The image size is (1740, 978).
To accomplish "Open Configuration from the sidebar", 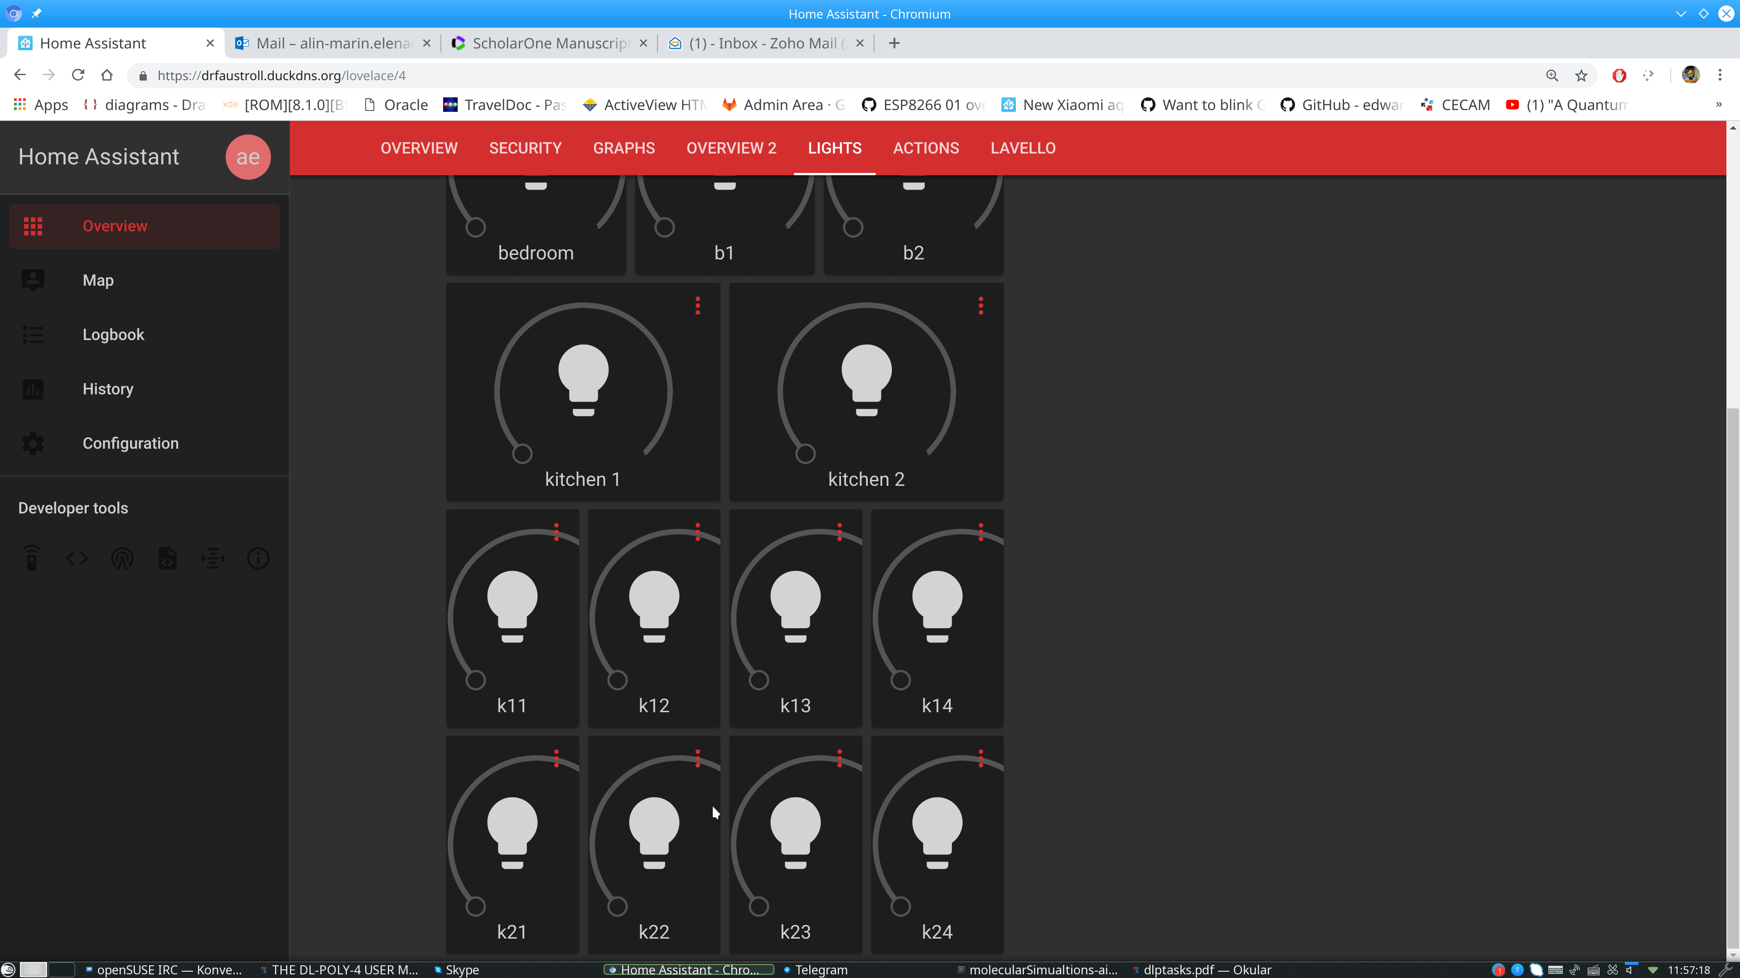I will [130, 443].
